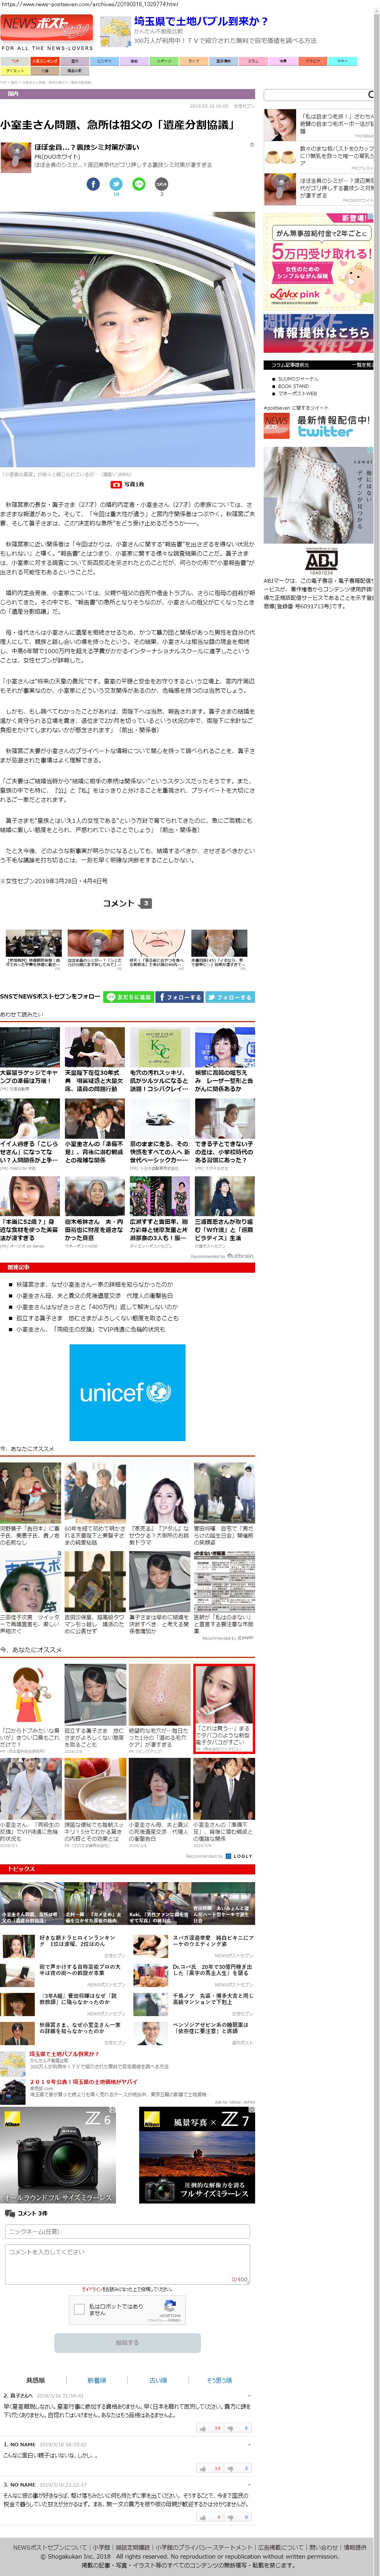Open the red 人気ランキング navigation tab
380x2576 pixels.
coord(45,61)
